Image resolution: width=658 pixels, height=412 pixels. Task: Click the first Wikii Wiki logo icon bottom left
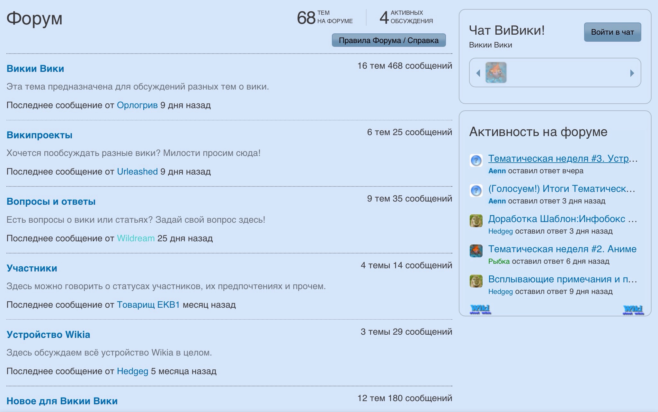click(480, 309)
